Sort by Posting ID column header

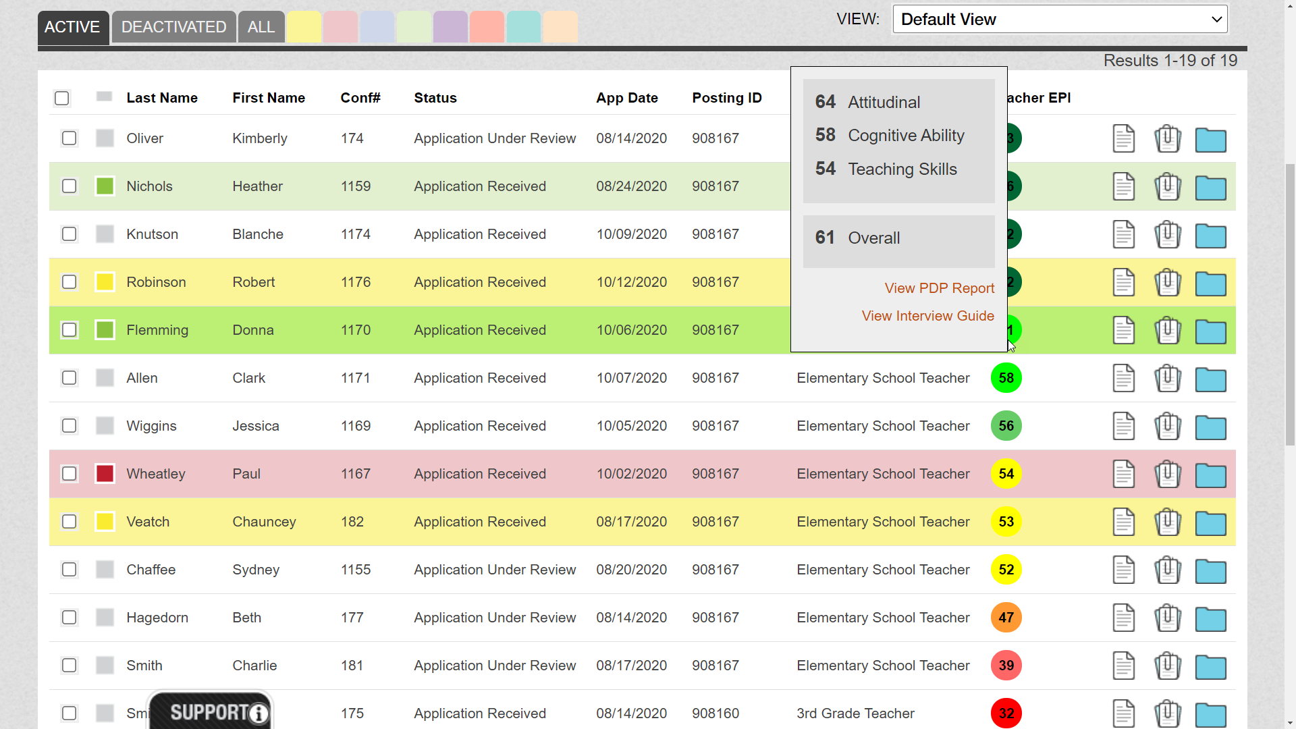click(x=727, y=98)
